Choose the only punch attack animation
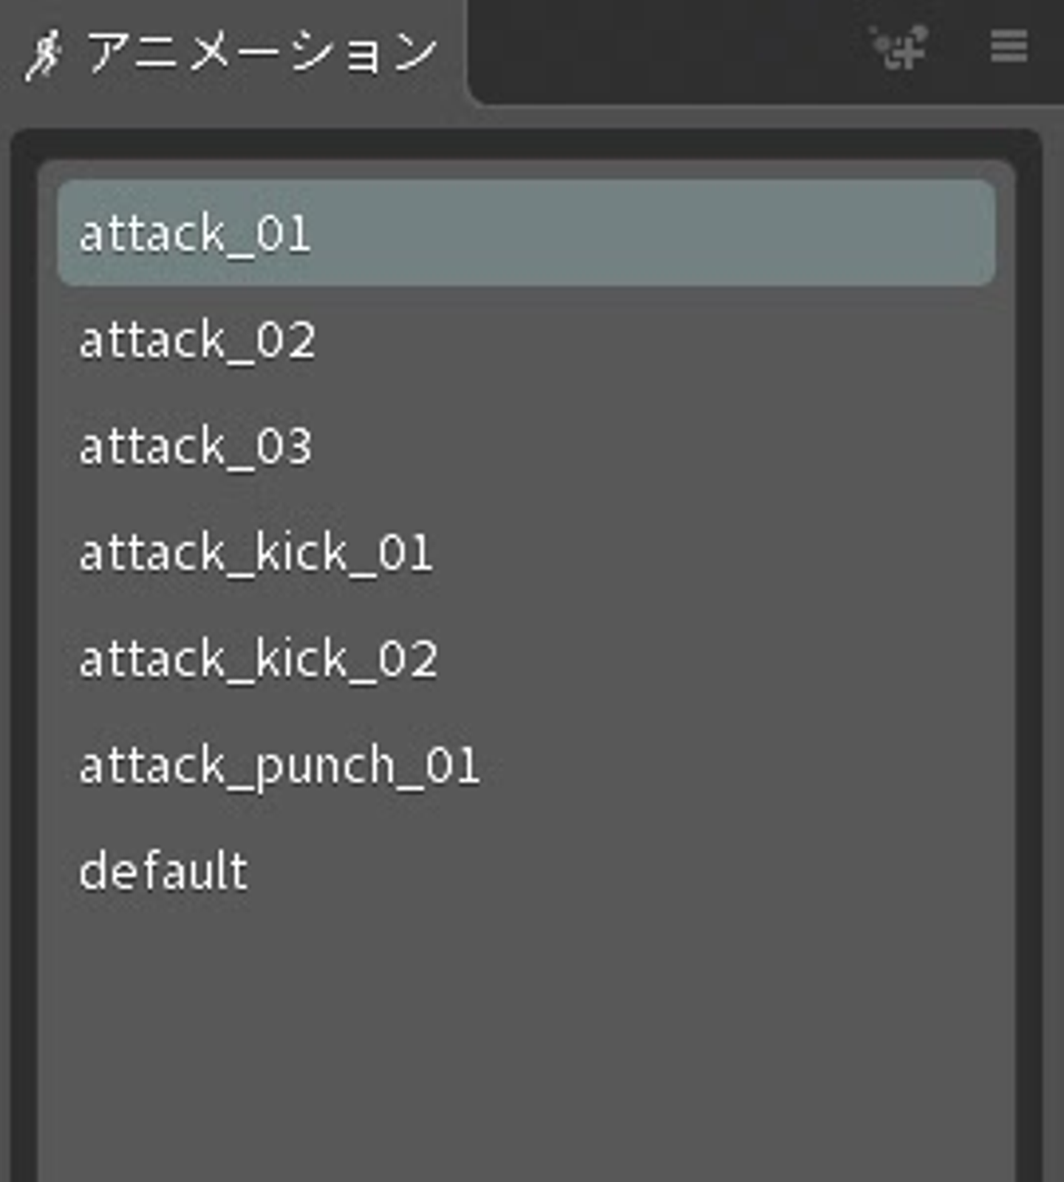The image size is (1064, 1182). (279, 766)
